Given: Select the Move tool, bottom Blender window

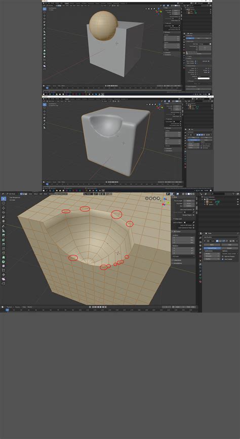Looking at the screenshot, I should pyautogui.click(x=4, y=208).
